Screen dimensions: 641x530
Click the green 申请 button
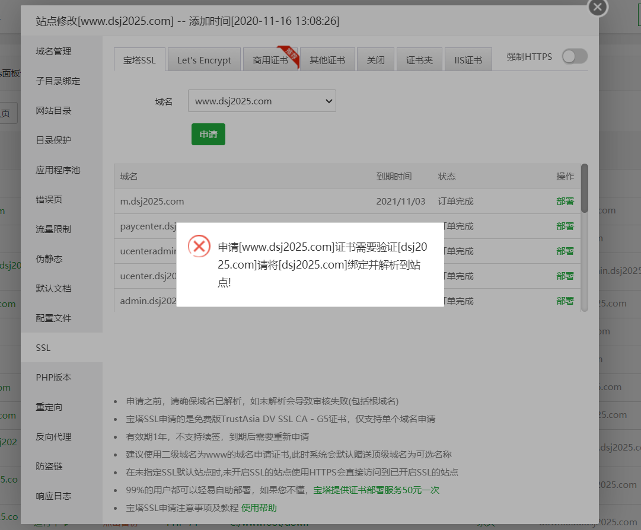tap(208, 134)
